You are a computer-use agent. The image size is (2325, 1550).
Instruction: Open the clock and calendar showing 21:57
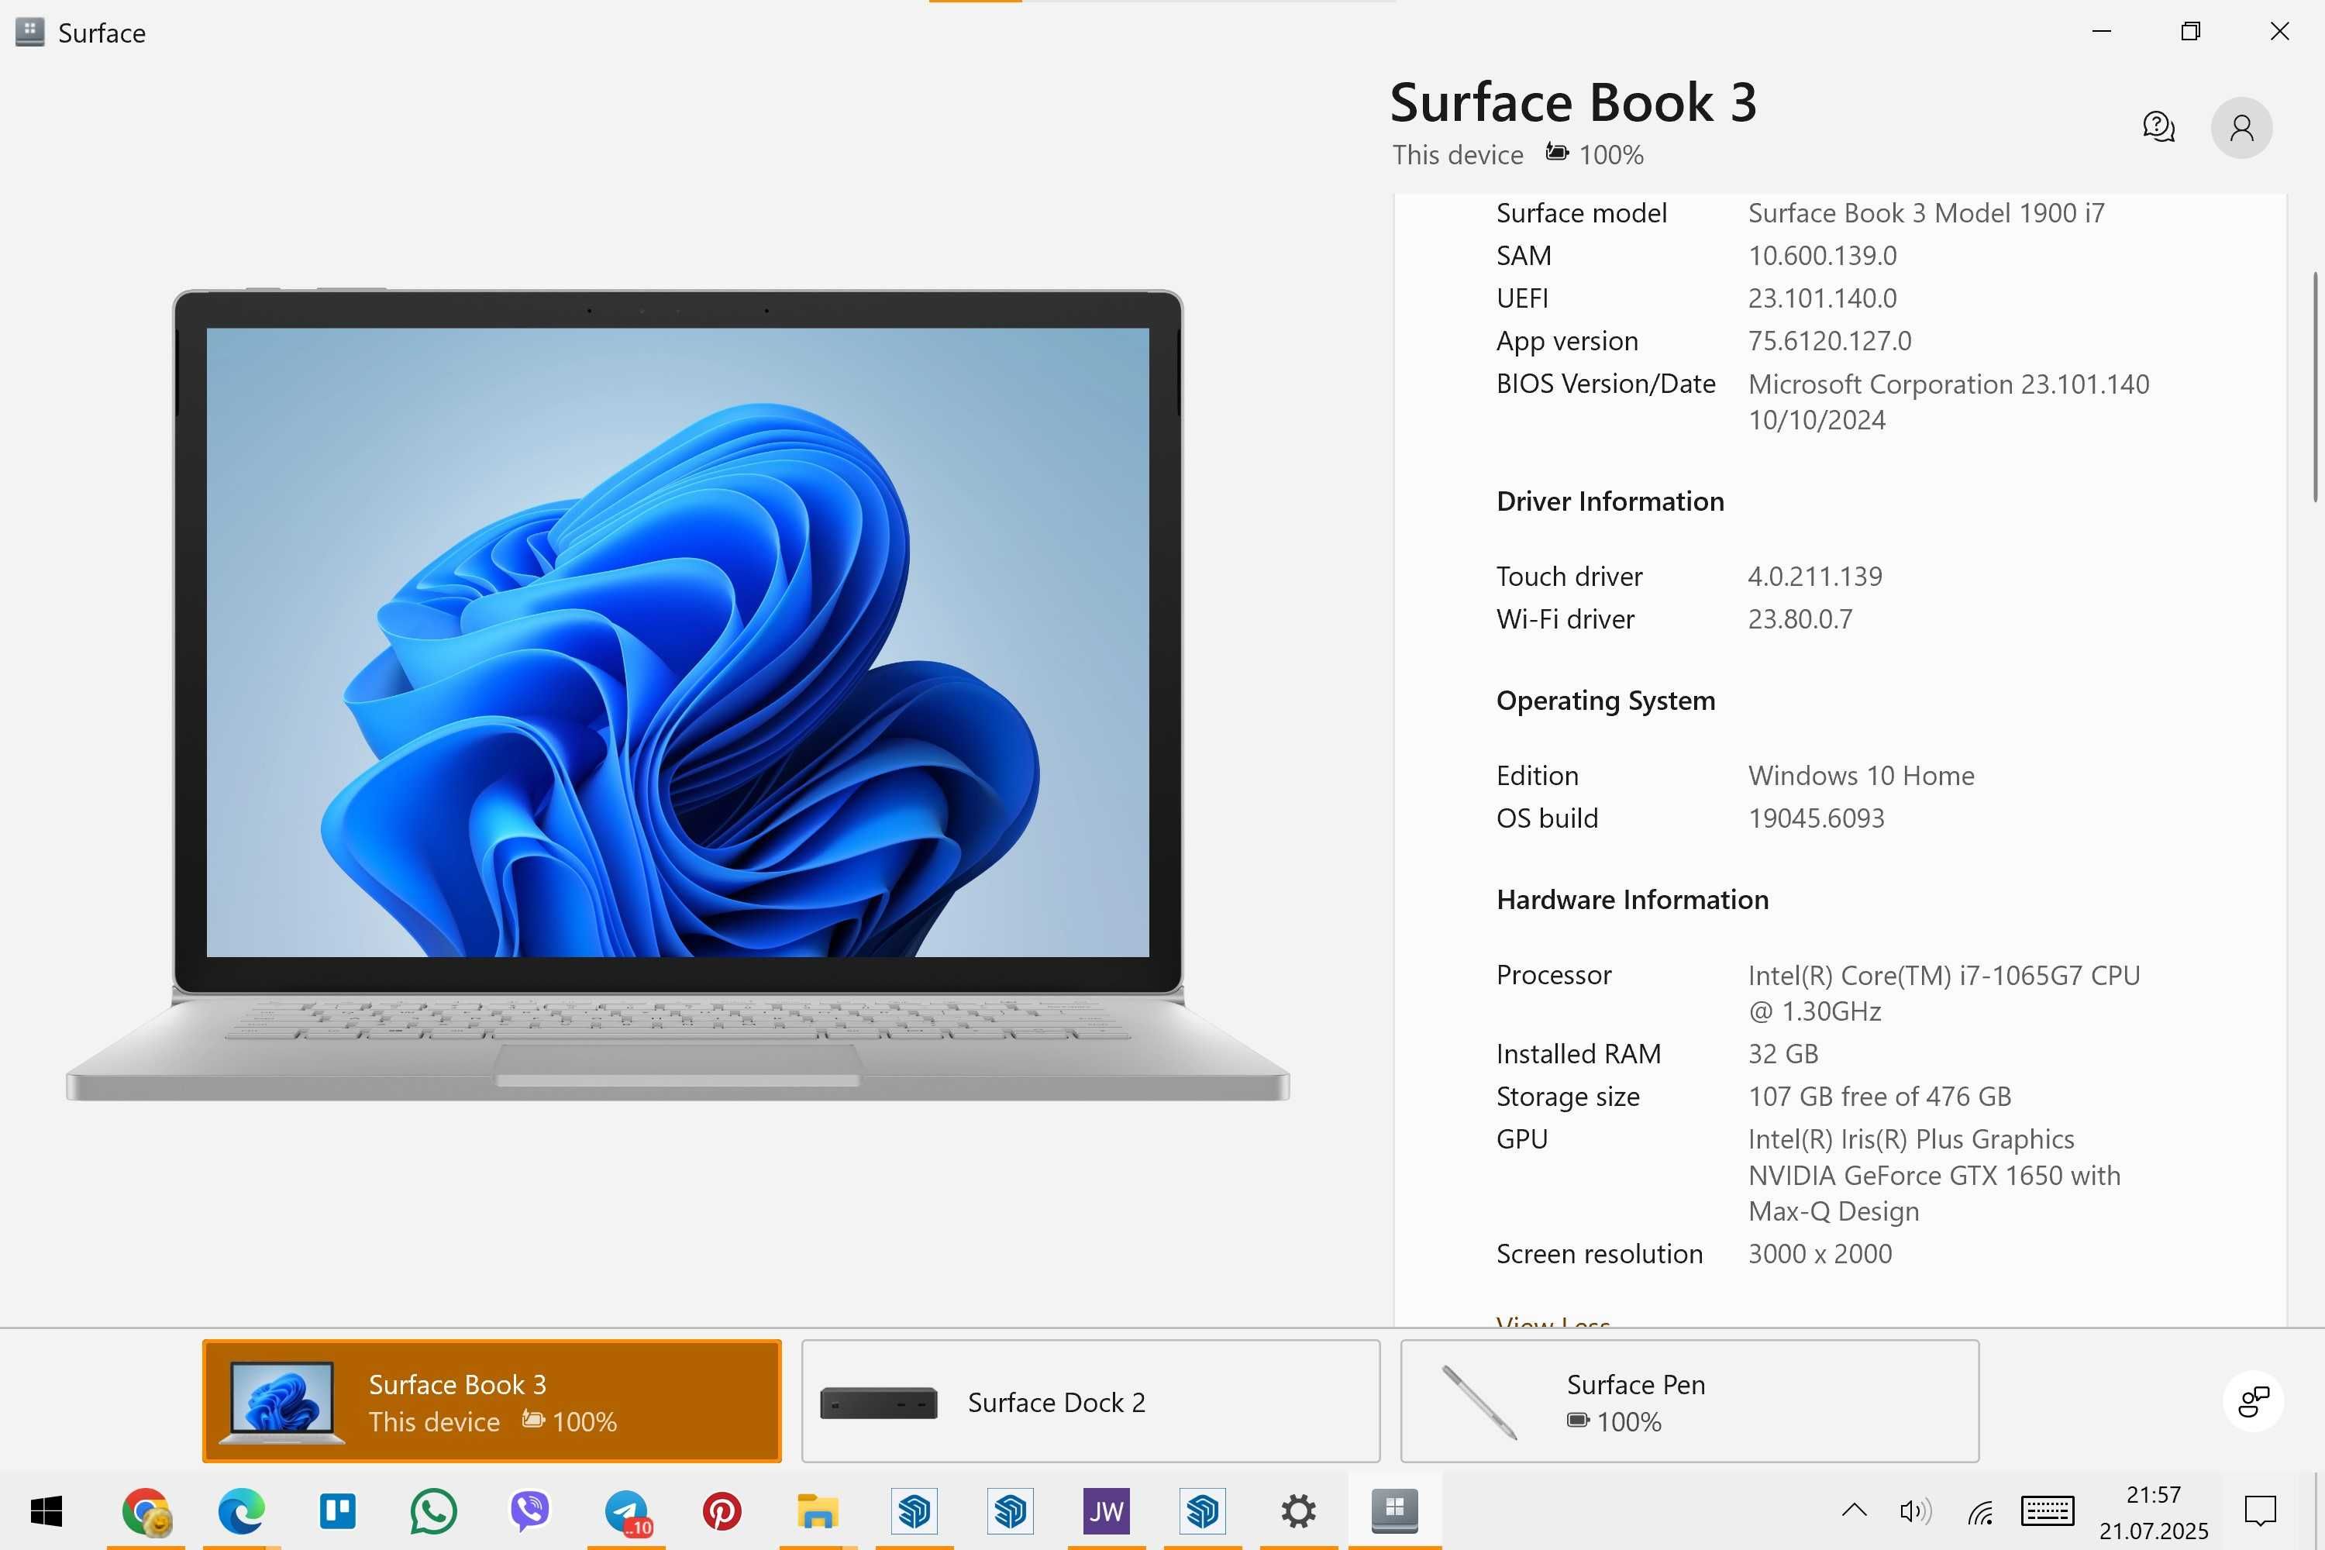pyautogui.click(x=2154, y=1511)
